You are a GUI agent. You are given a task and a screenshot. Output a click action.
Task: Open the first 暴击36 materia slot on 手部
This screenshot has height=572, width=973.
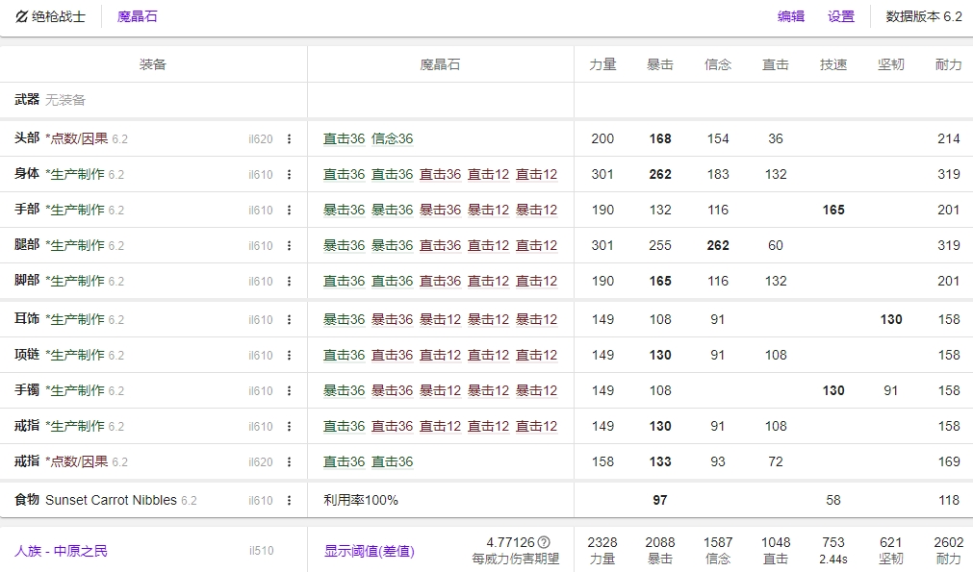coord(344,210)
